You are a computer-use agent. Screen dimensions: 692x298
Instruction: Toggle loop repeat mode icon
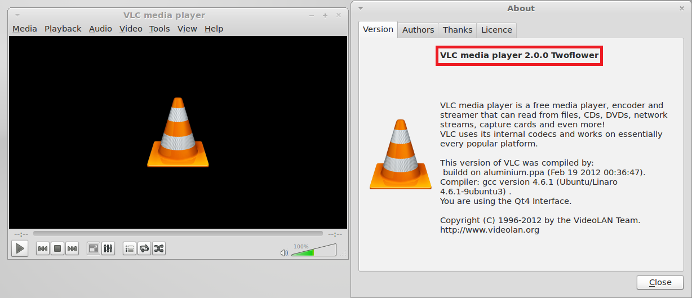(144, 248)
